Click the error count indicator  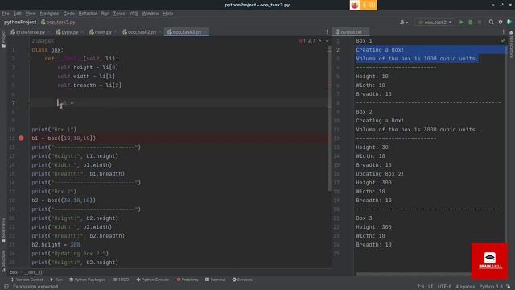(x=303, y=41)
